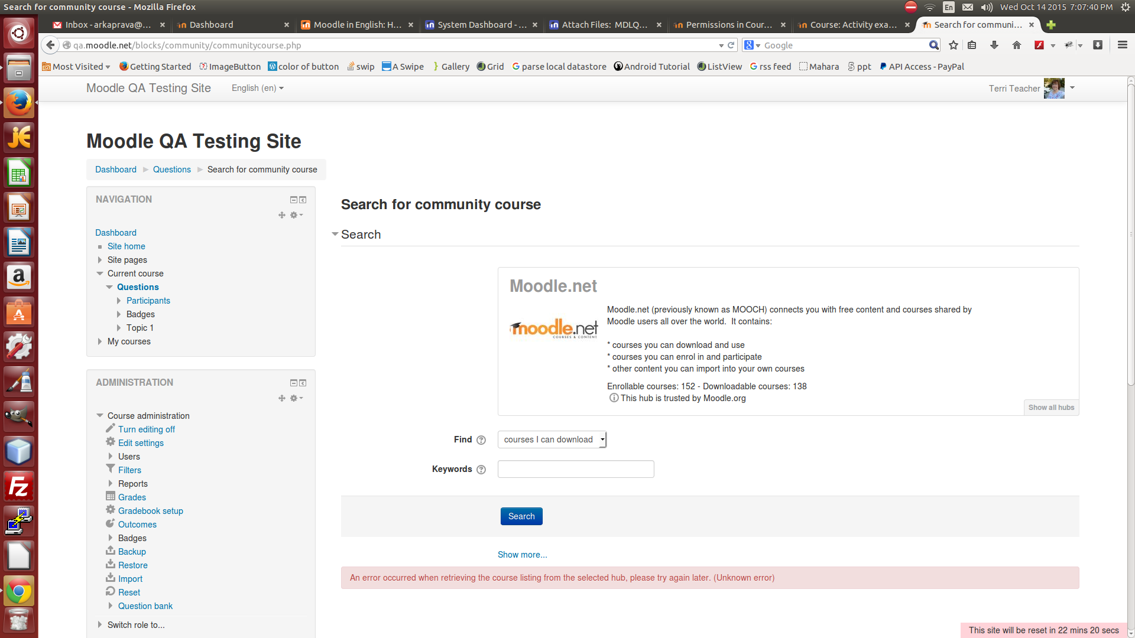This screenshot has height=638, width=1135.
Task: Dock the Navigation block
Action: click(x=303, y=200)
